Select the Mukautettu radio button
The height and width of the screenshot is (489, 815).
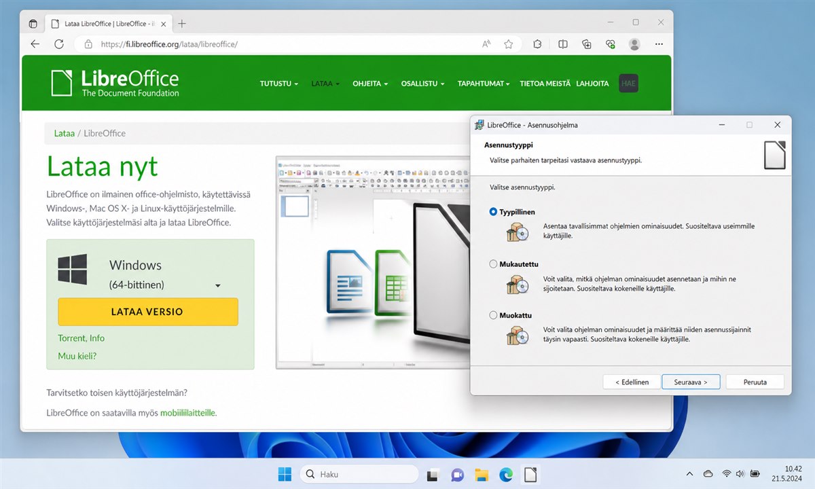494,264
